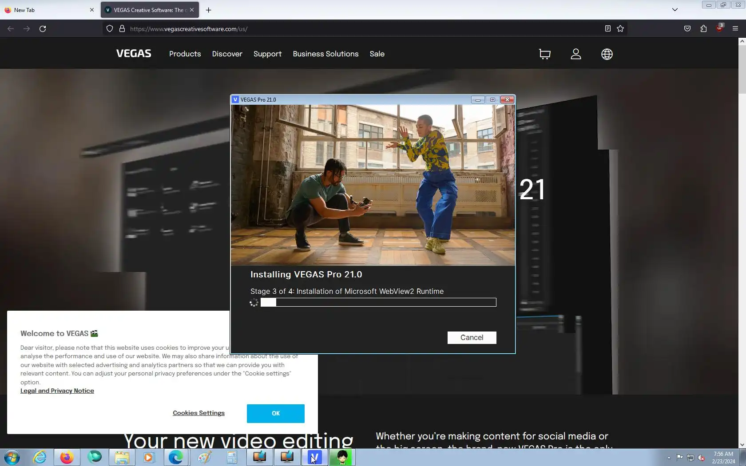746x466 pixels.
Task: Close the VEGAS Creative Software tab
Action: pos(192,10)
